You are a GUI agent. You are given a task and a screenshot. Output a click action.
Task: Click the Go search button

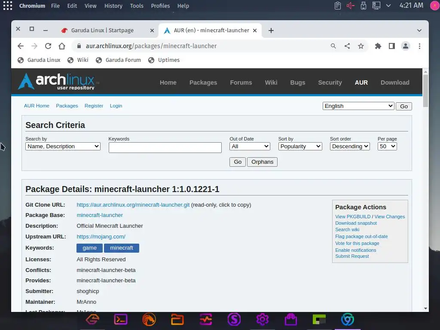pyautogui.click(x=238, y=162)
